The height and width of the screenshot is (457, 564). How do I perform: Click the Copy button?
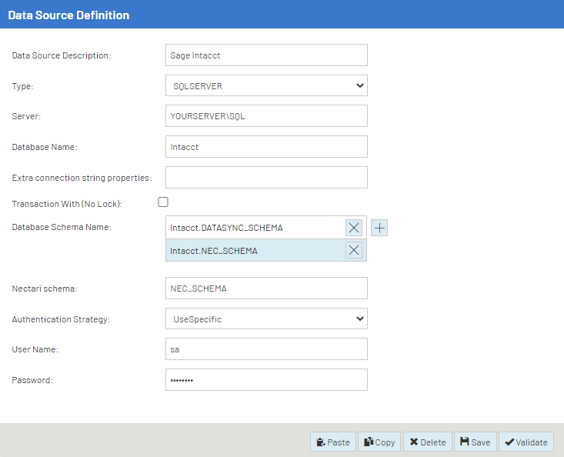379,442
